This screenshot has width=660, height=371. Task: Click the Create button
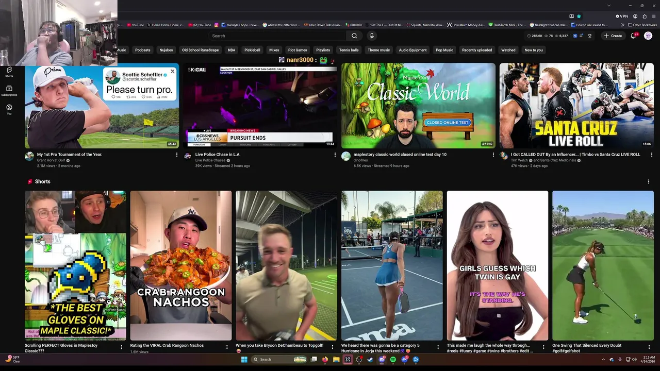coord(613,36)
